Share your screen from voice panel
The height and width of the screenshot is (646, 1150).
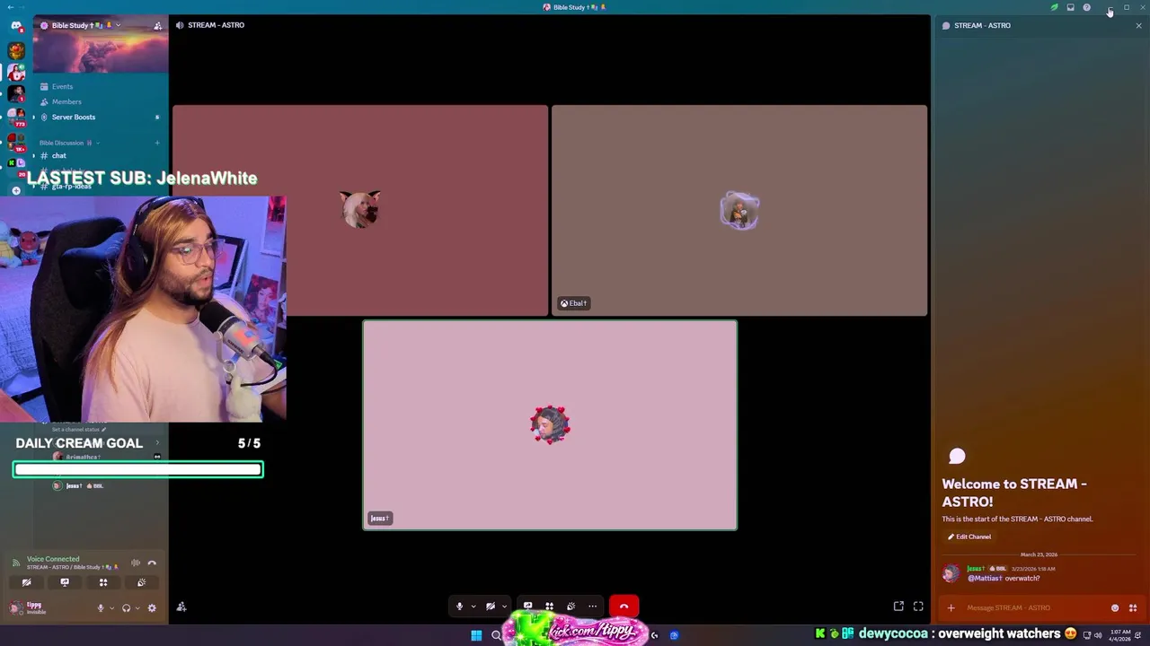coord(65,582)
